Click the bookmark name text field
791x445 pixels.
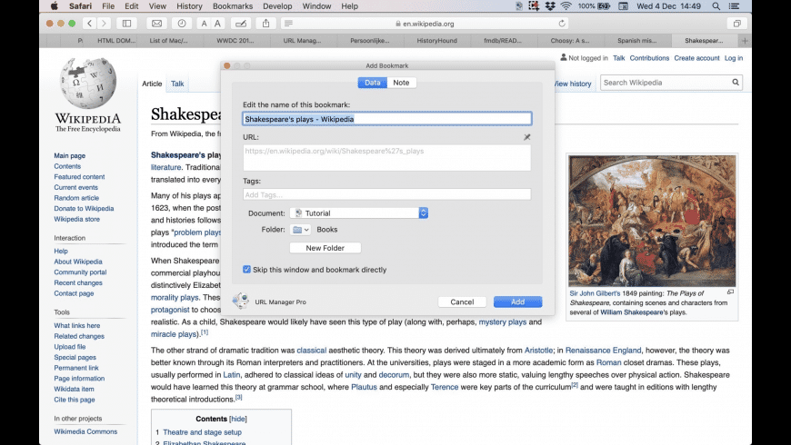click(x=387, y=119)
